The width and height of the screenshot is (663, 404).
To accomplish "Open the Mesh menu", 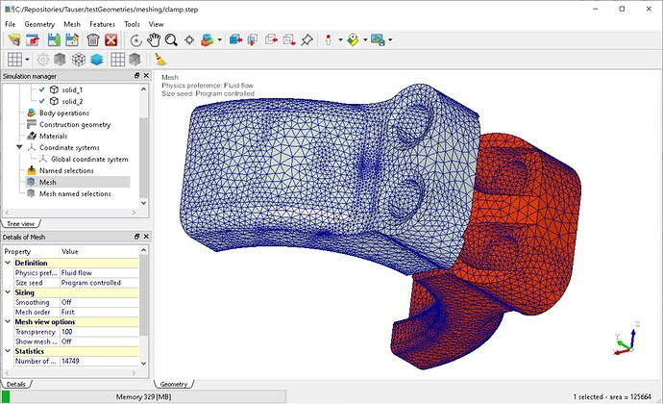I will pos(72,24).
